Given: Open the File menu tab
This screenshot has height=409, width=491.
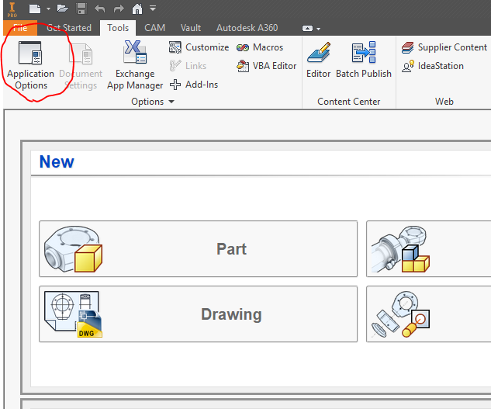Looking at the screenshot, I should 20,28.
